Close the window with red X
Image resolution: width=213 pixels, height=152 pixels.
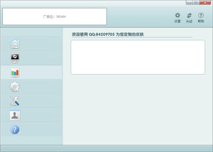point(205,3)
